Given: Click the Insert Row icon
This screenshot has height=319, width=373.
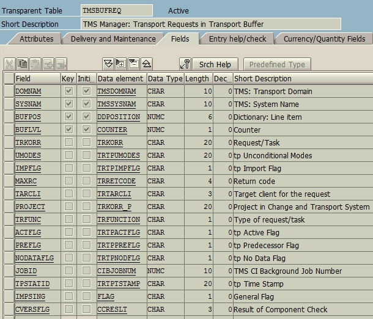Looking at the screenshot, I should (48, 64).
